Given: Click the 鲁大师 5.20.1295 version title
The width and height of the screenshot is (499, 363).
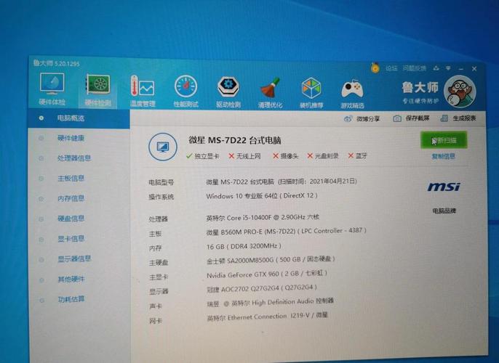Looking at the screenshot, I should [56, 63].
